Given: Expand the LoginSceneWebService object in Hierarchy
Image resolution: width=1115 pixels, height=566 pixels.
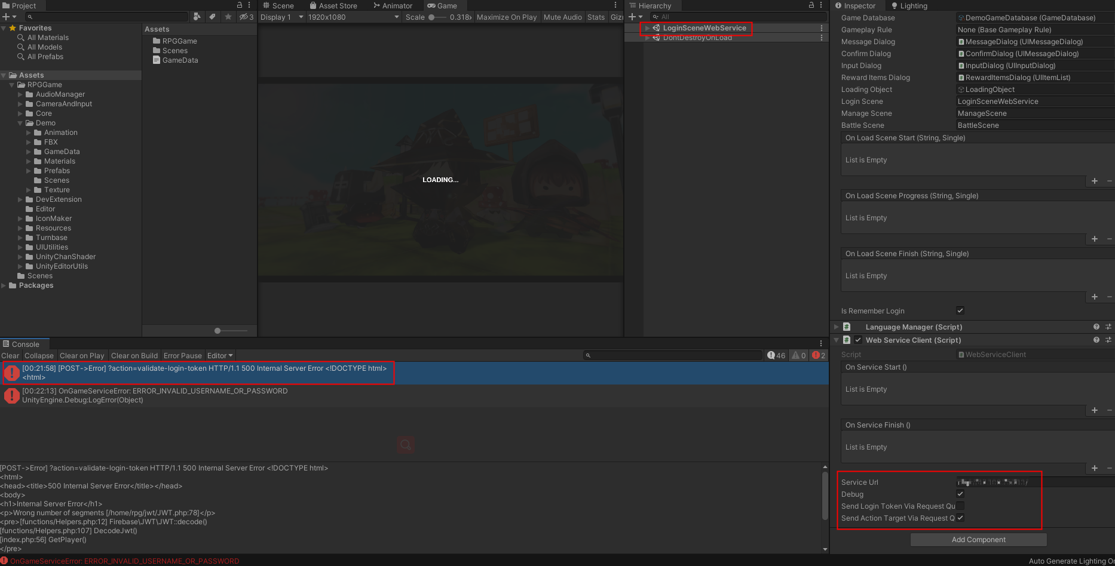Looking at the screenshot, I should pos(647,27).
